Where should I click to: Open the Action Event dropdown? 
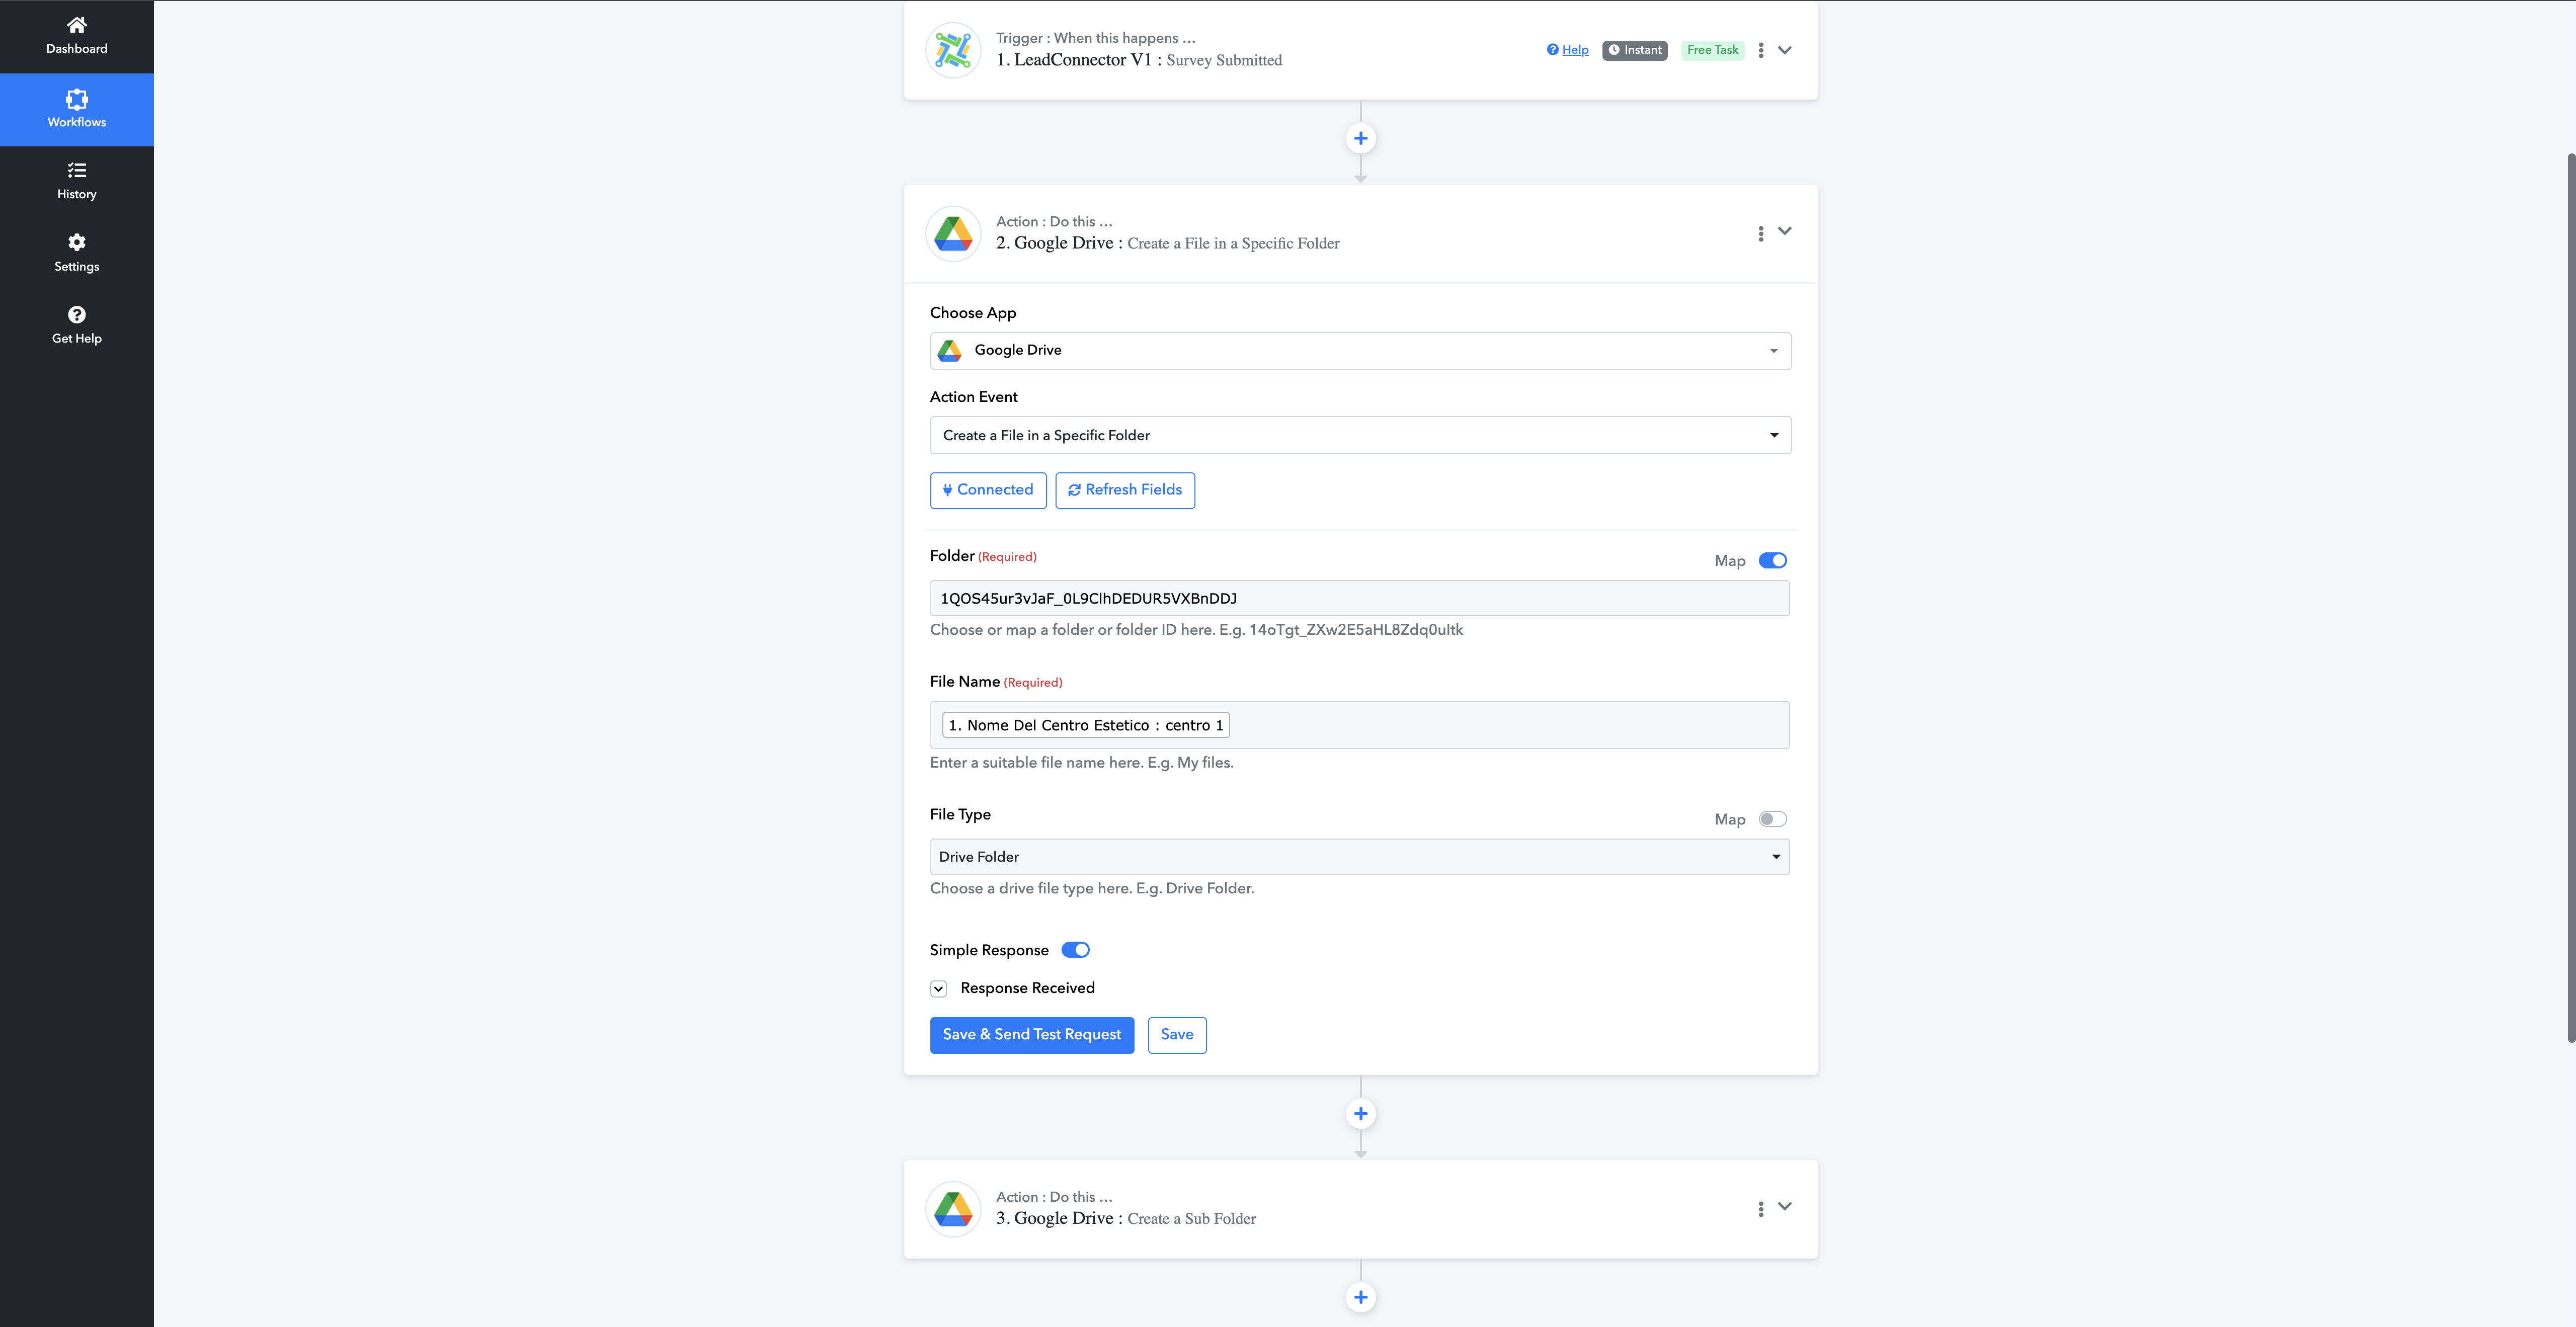pos(1360,435)
